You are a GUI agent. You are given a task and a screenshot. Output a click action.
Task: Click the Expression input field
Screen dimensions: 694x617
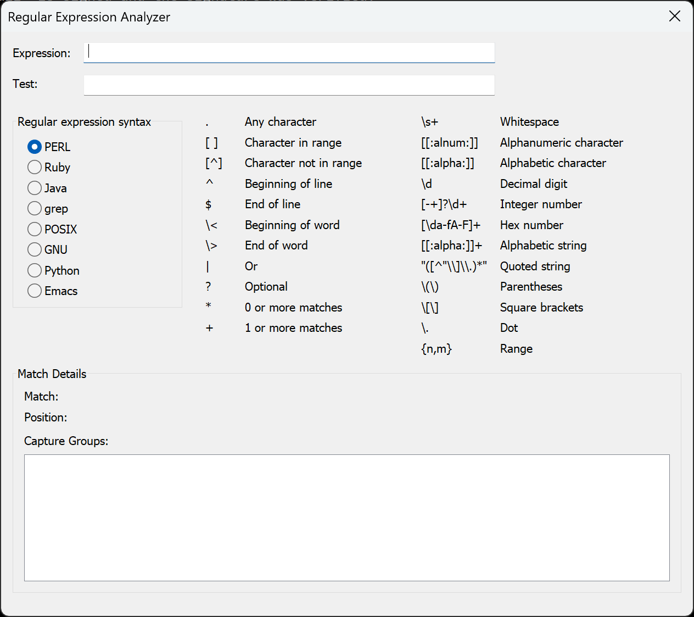coord(289,53)
